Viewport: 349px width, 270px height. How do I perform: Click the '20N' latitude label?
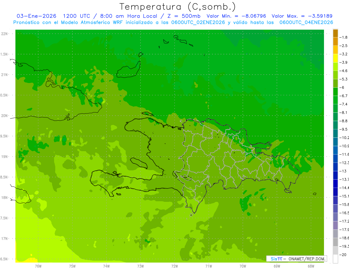pyautogui.click(x=4, y=116)
